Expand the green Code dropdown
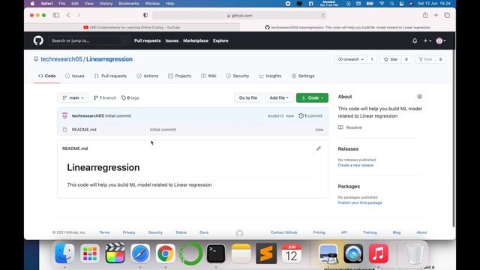480x270 pixels. (x=312, y=97)
